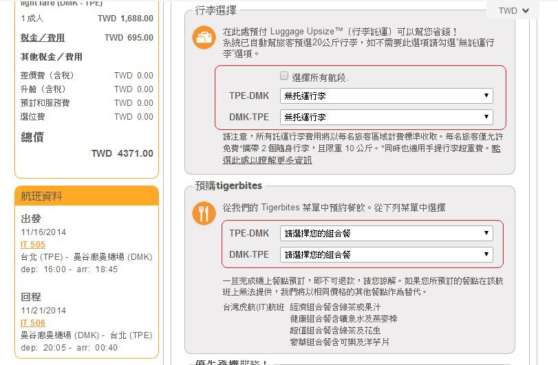This screenshot has height=365, width=558.
Task: Click the 1 成人 passenger label
Action: (x=32, y=19)
